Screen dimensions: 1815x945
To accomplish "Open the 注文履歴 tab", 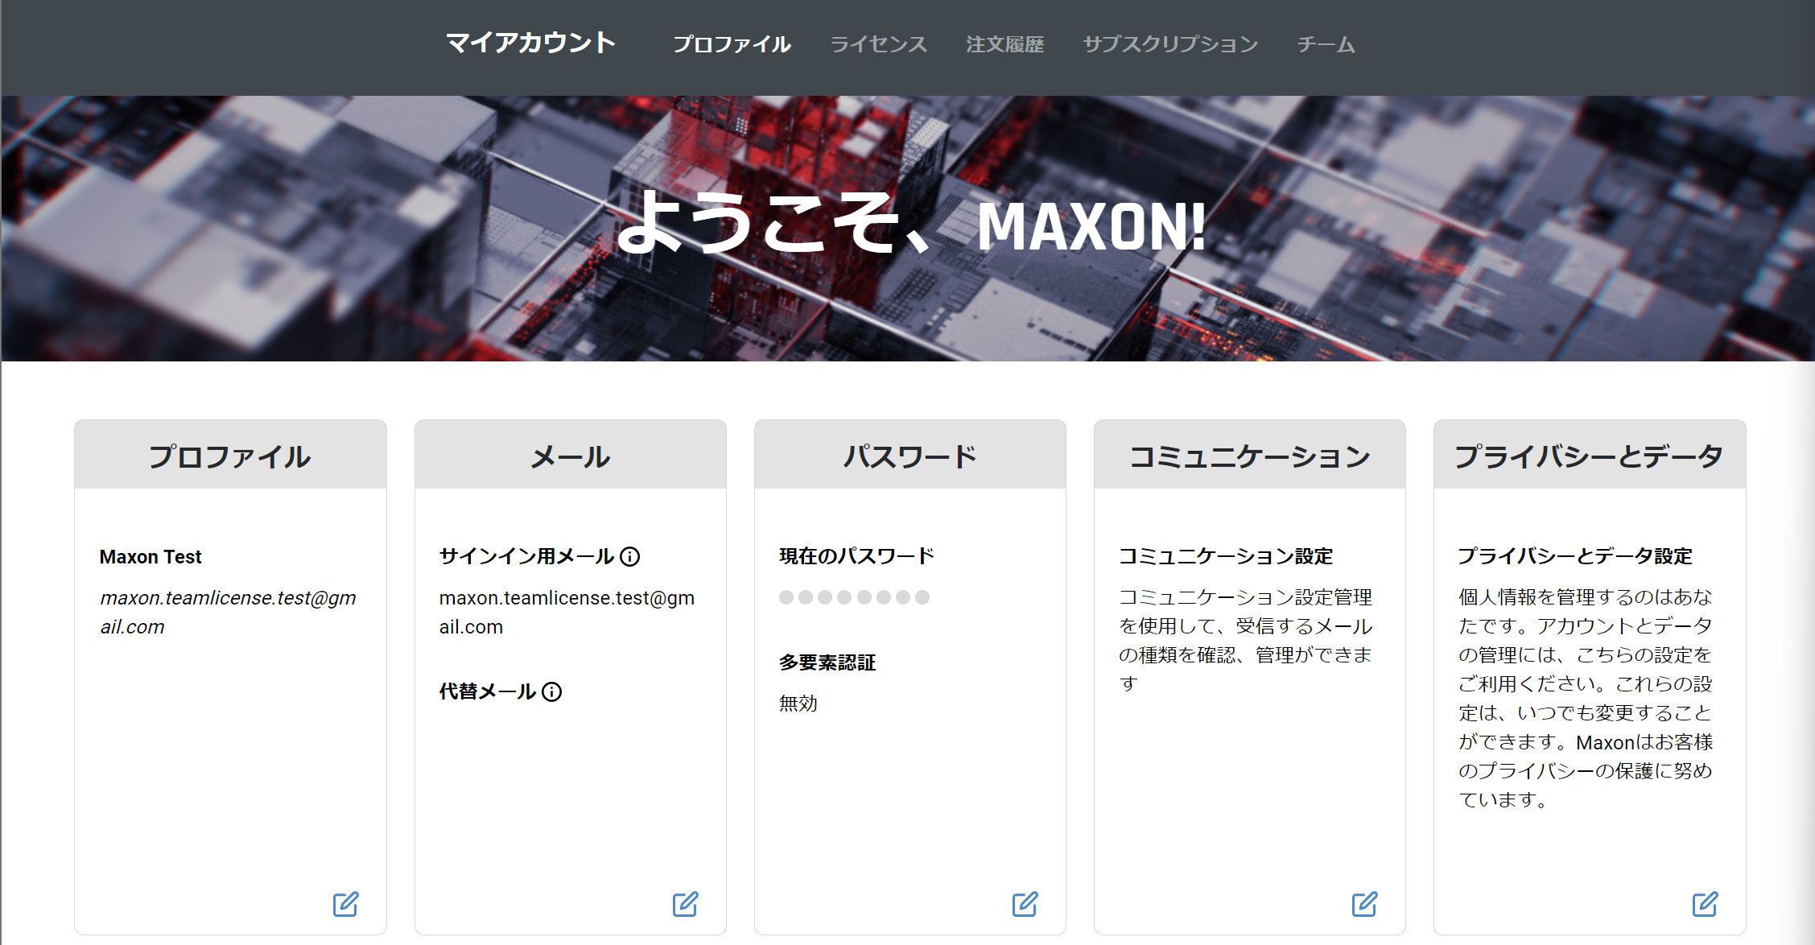I will (x=1005, y=44).
